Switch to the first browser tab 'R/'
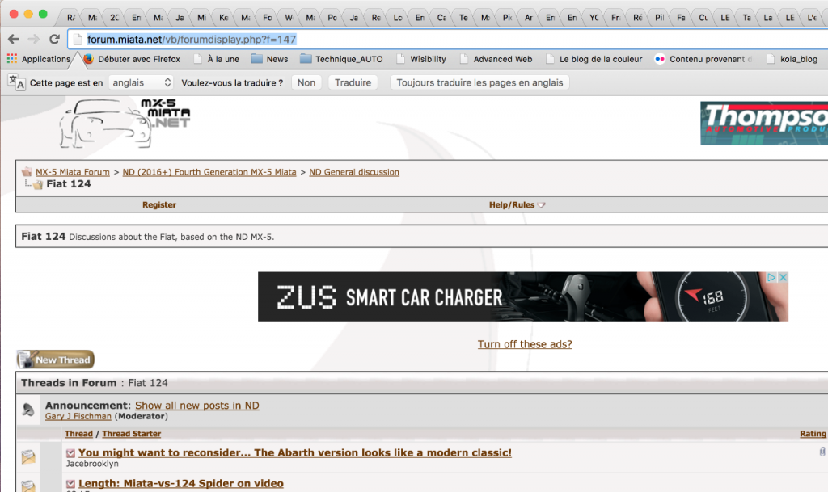Screen dimensions: 828x492 click(70, 18)
